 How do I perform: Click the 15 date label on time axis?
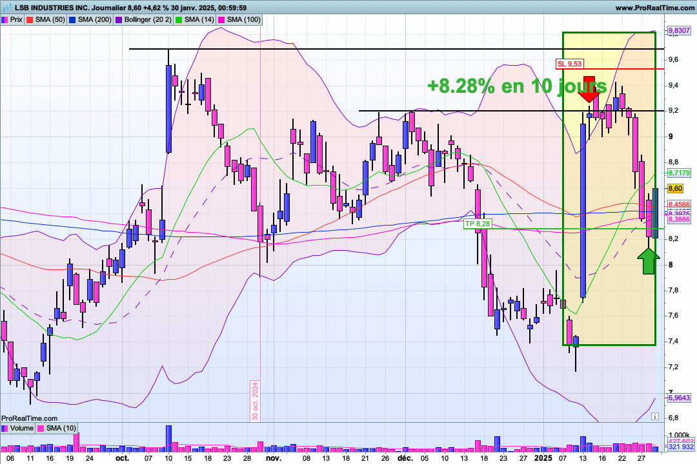(x=188, y=458)
